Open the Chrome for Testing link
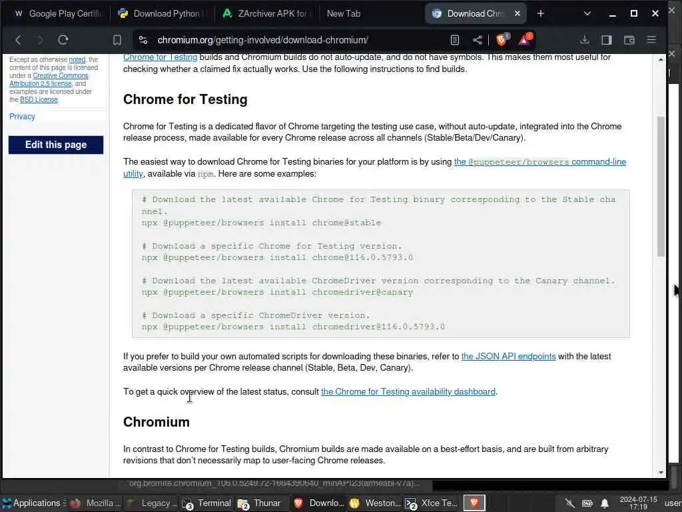The height and width of the screenshot is (512, 682). pyautogui.click(x=160, y=57)
